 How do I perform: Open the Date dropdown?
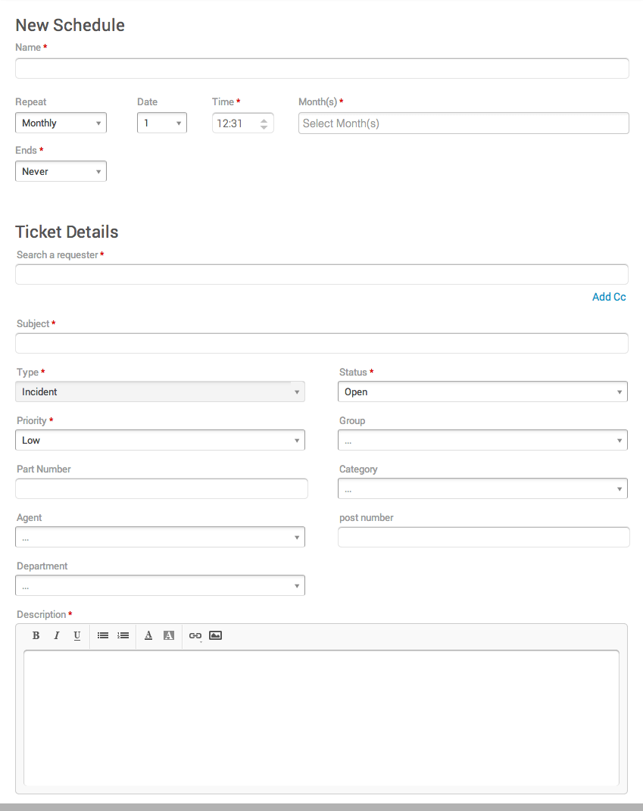point(161,123)
